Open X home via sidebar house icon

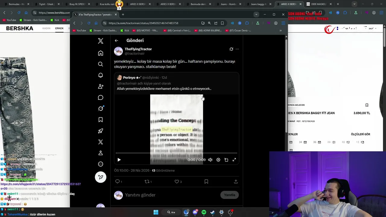click(x=100, y=53)
